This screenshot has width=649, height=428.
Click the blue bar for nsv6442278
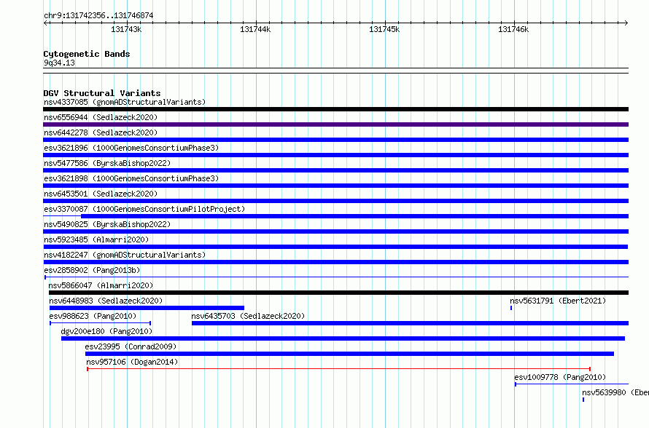335,140
